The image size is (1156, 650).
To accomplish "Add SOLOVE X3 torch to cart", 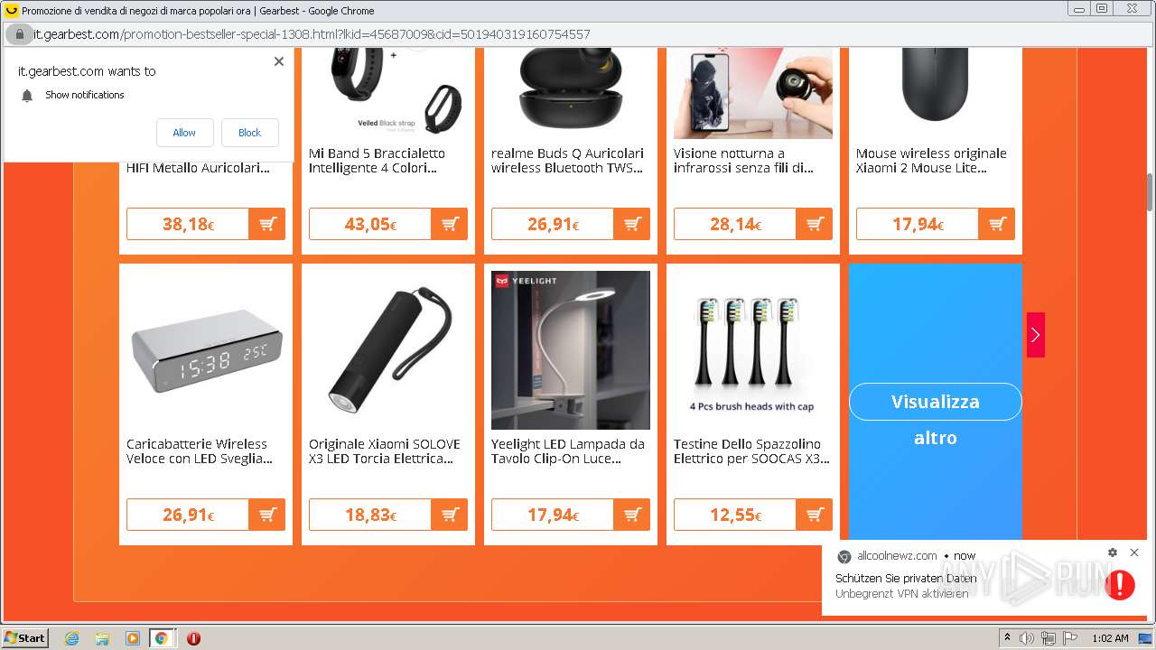I will point(449,515).
